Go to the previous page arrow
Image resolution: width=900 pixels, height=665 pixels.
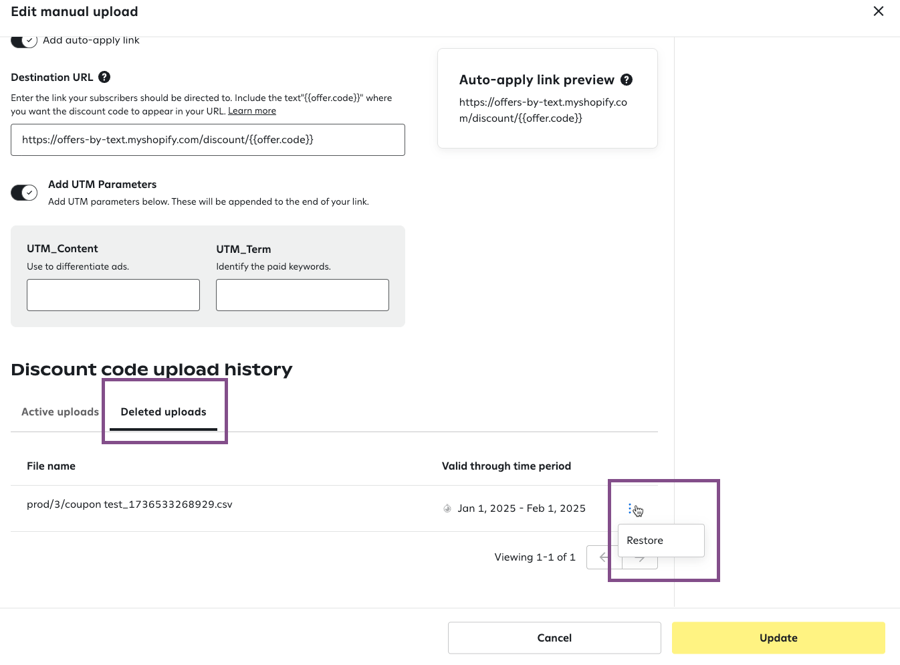click(603, 557)
